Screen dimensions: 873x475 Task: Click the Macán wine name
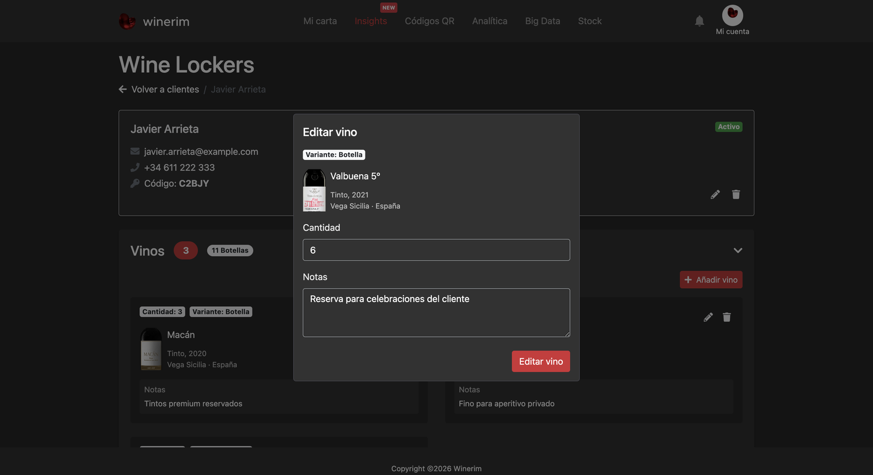point(181,335)
